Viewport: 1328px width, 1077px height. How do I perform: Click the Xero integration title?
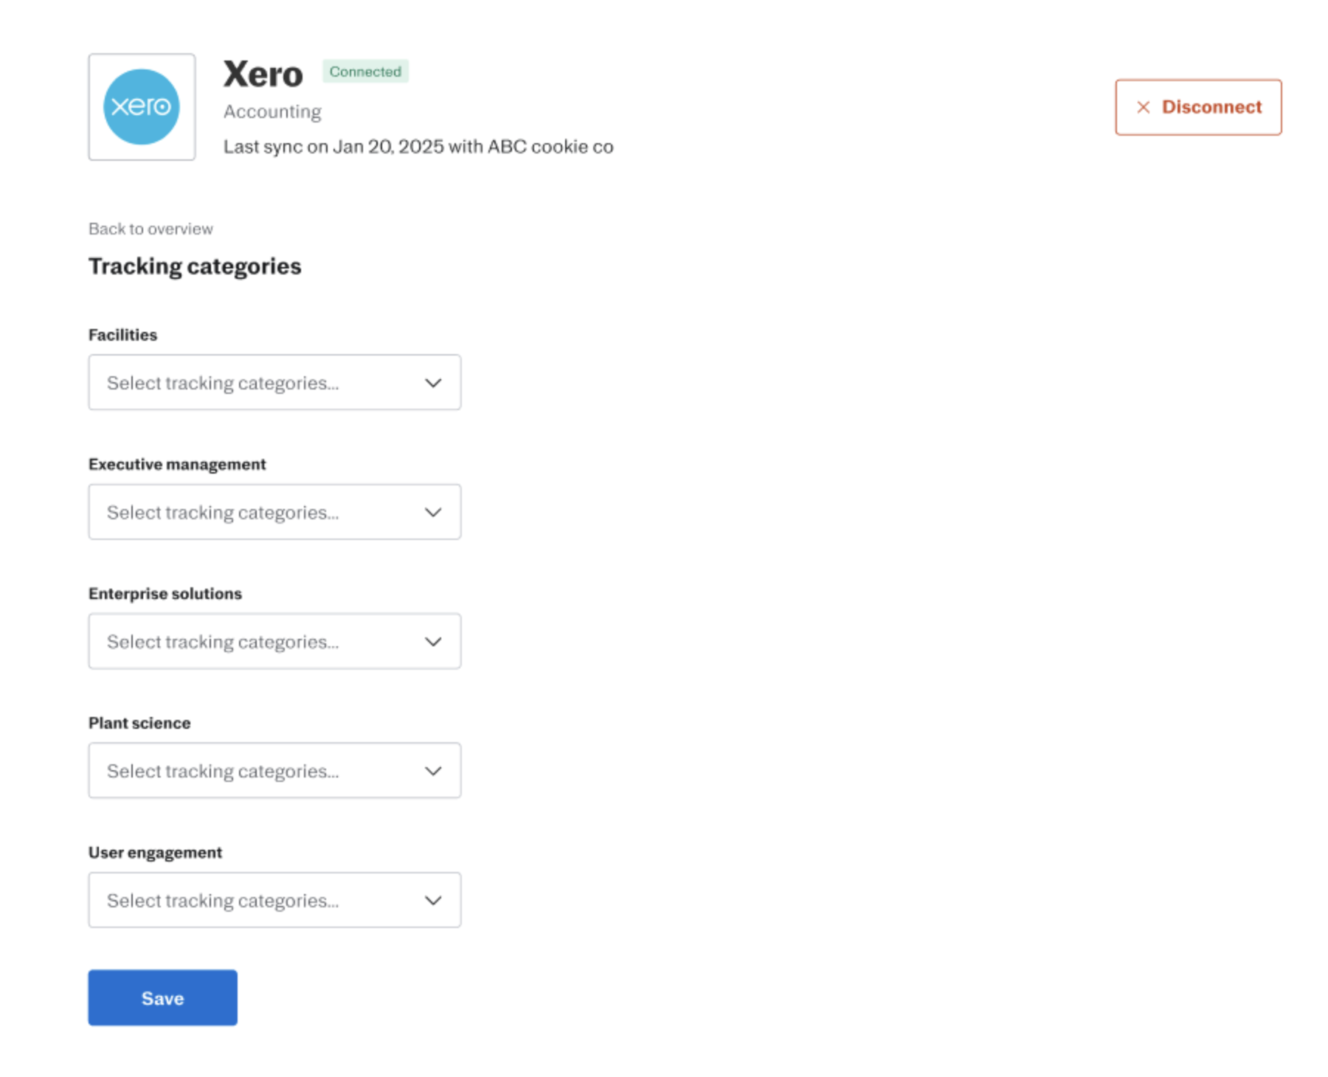click(263, 75)
